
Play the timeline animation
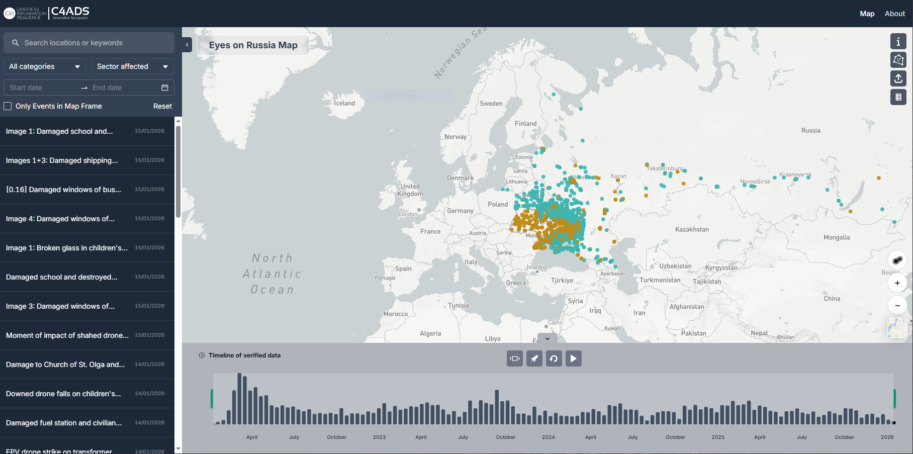click(x=573, y=358)
